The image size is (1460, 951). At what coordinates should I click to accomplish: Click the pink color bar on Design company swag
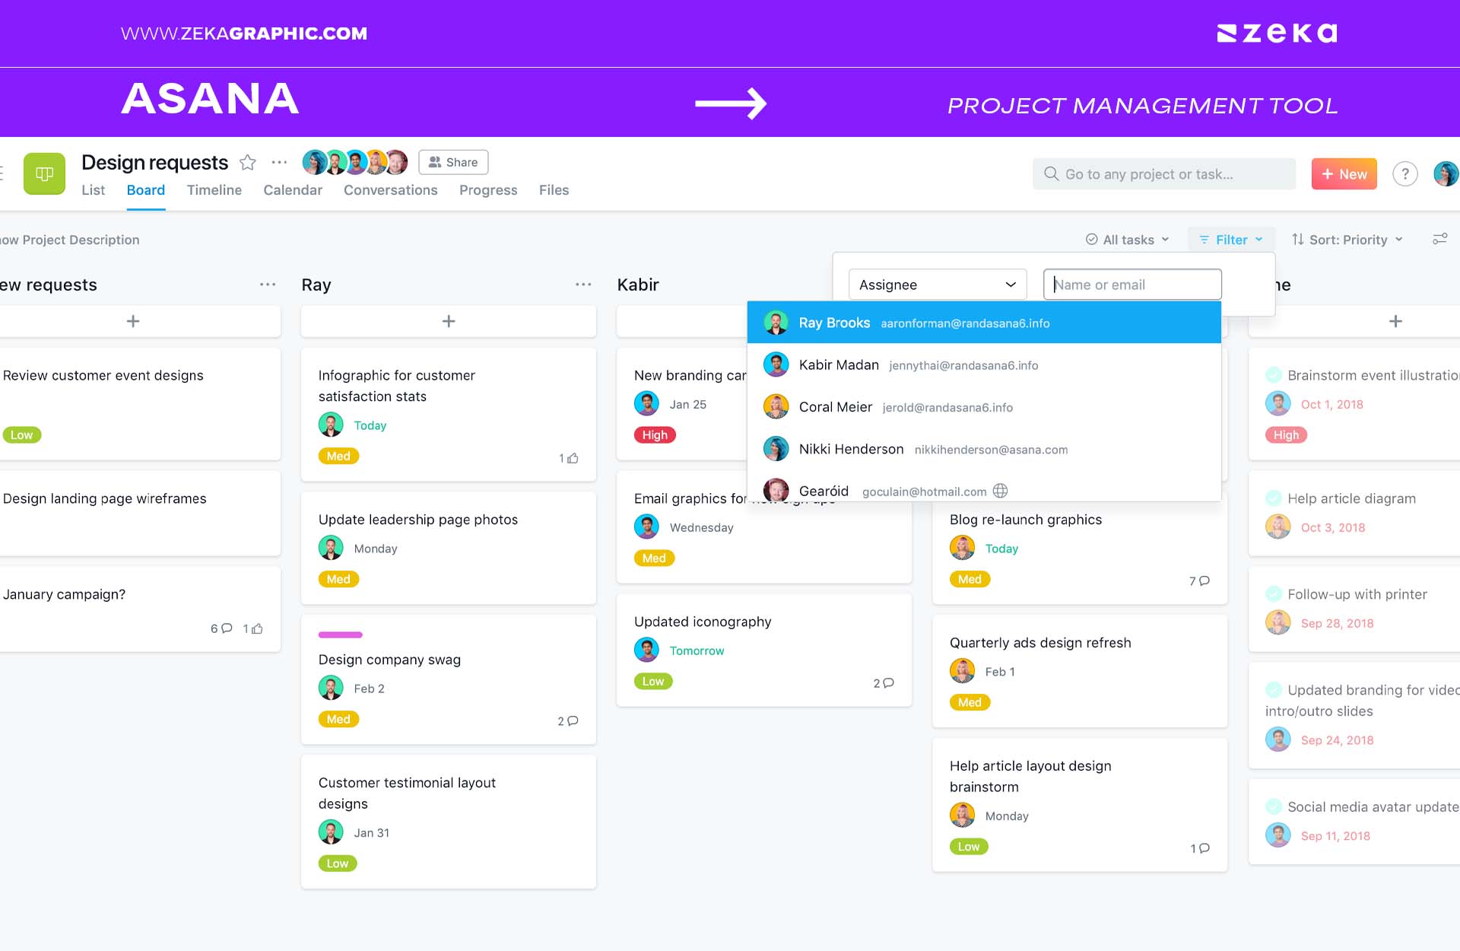(340, 634)
